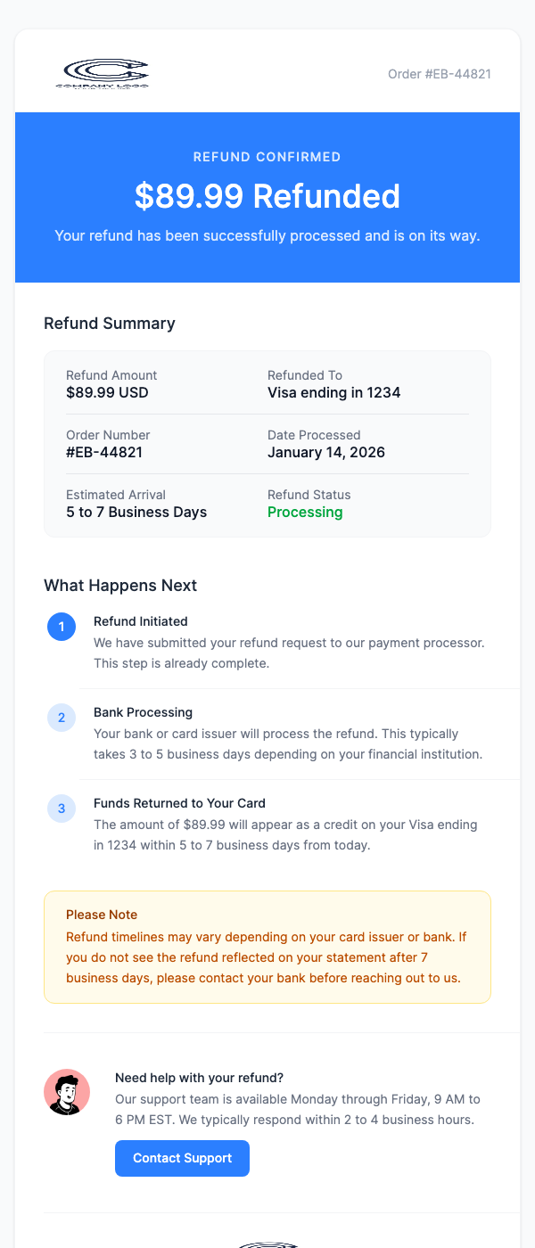Select the Date Processed January 14, 2026
Image resolution: width=535 pixels, height=1248 pixels.
coord(326,452)
